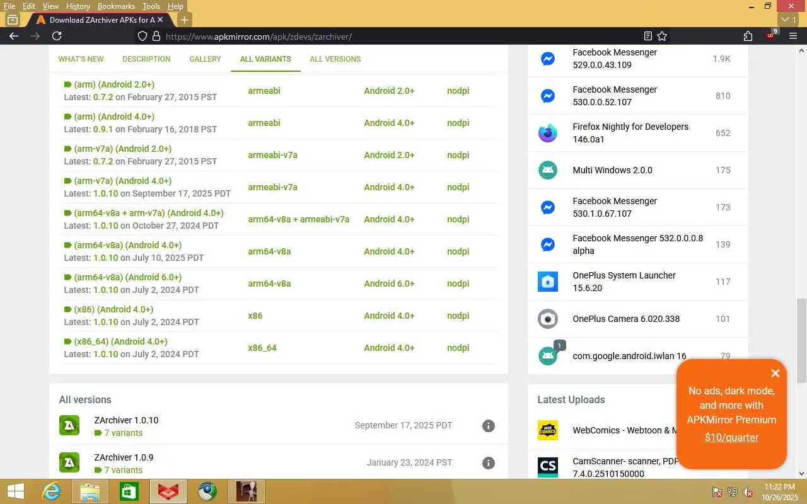Show the list all tabs dropdown
The height and width of the screenshot is (504, 807).
tap(789, 20)
